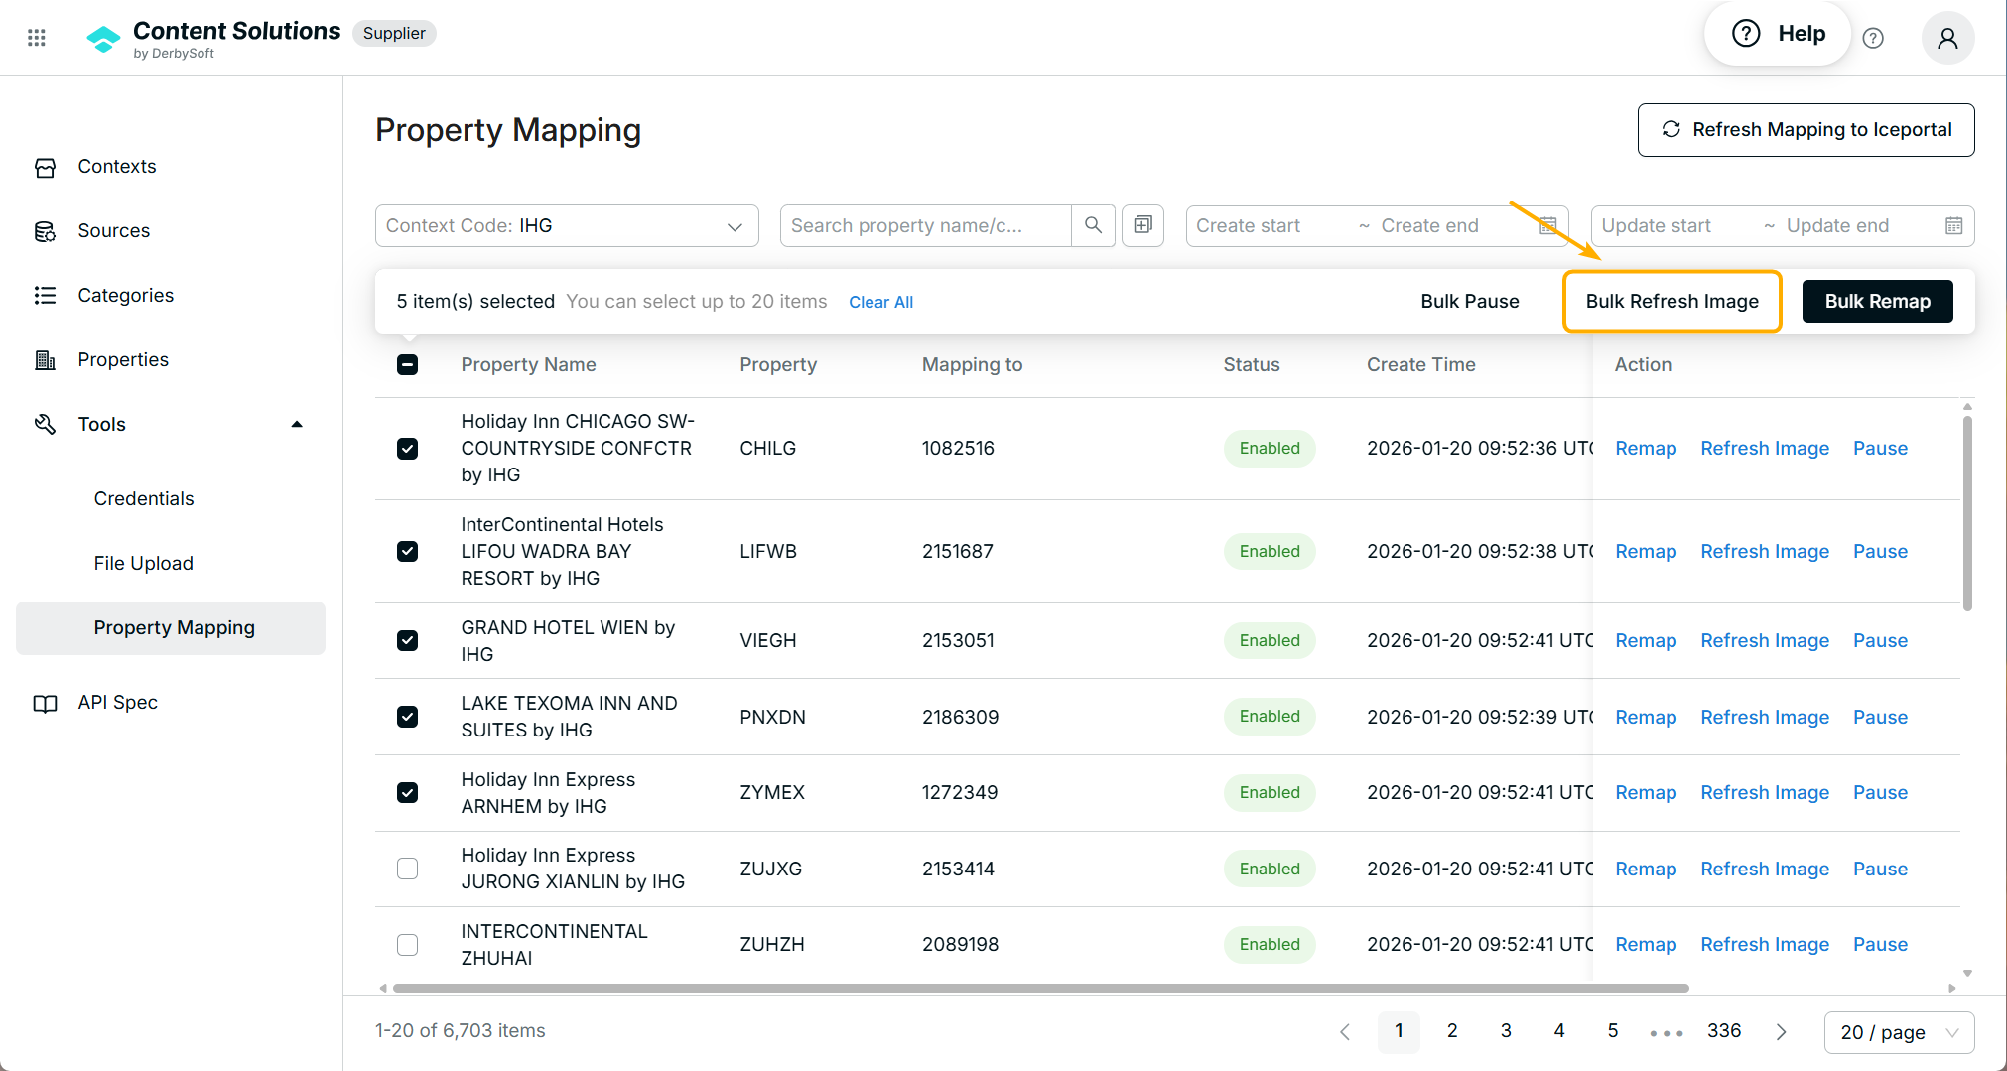Go to Sources in sidebar
The width and height of the screenshot is (2007, 1071).
pyautogui.click(x=114, y=231)
